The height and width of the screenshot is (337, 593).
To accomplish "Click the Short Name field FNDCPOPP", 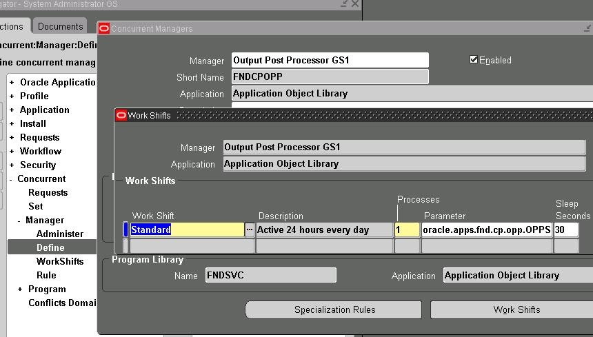I will (x=330, y=76).
